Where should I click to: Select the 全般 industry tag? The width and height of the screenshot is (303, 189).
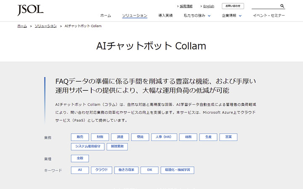click(x=80, y=158)
